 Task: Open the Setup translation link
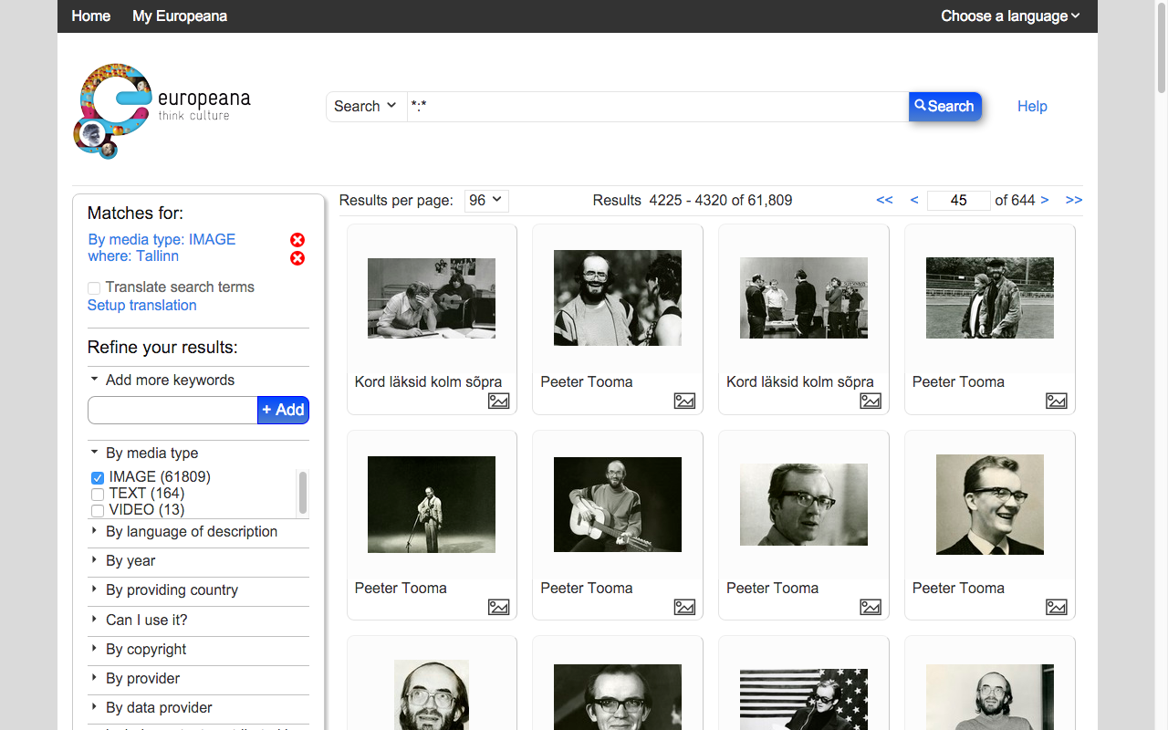tap(141, 306)
